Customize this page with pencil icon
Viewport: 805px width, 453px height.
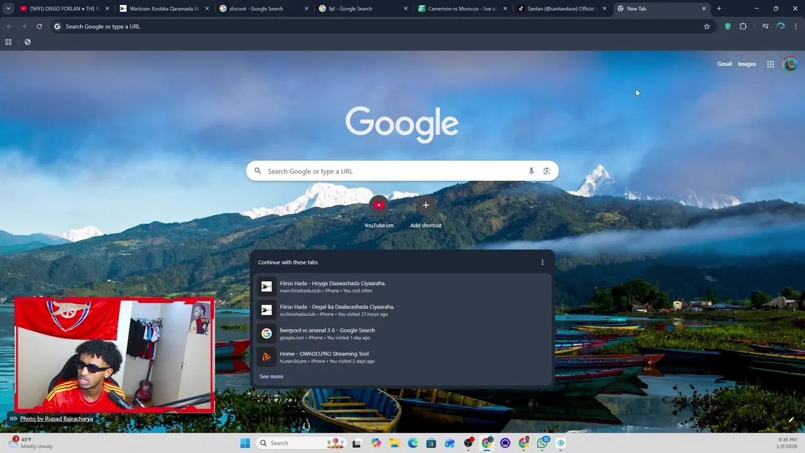tap(791, 420)
